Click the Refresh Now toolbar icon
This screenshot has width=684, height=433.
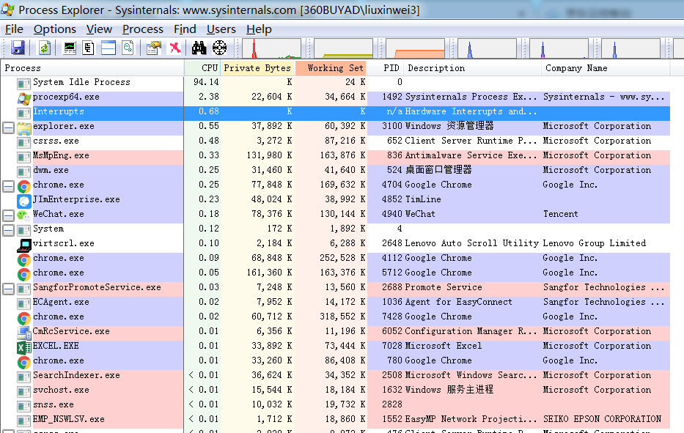click(45, 48)
